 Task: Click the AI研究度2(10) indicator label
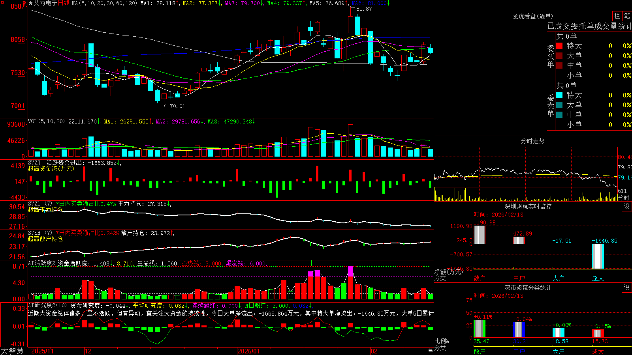[x=47, y=305]
